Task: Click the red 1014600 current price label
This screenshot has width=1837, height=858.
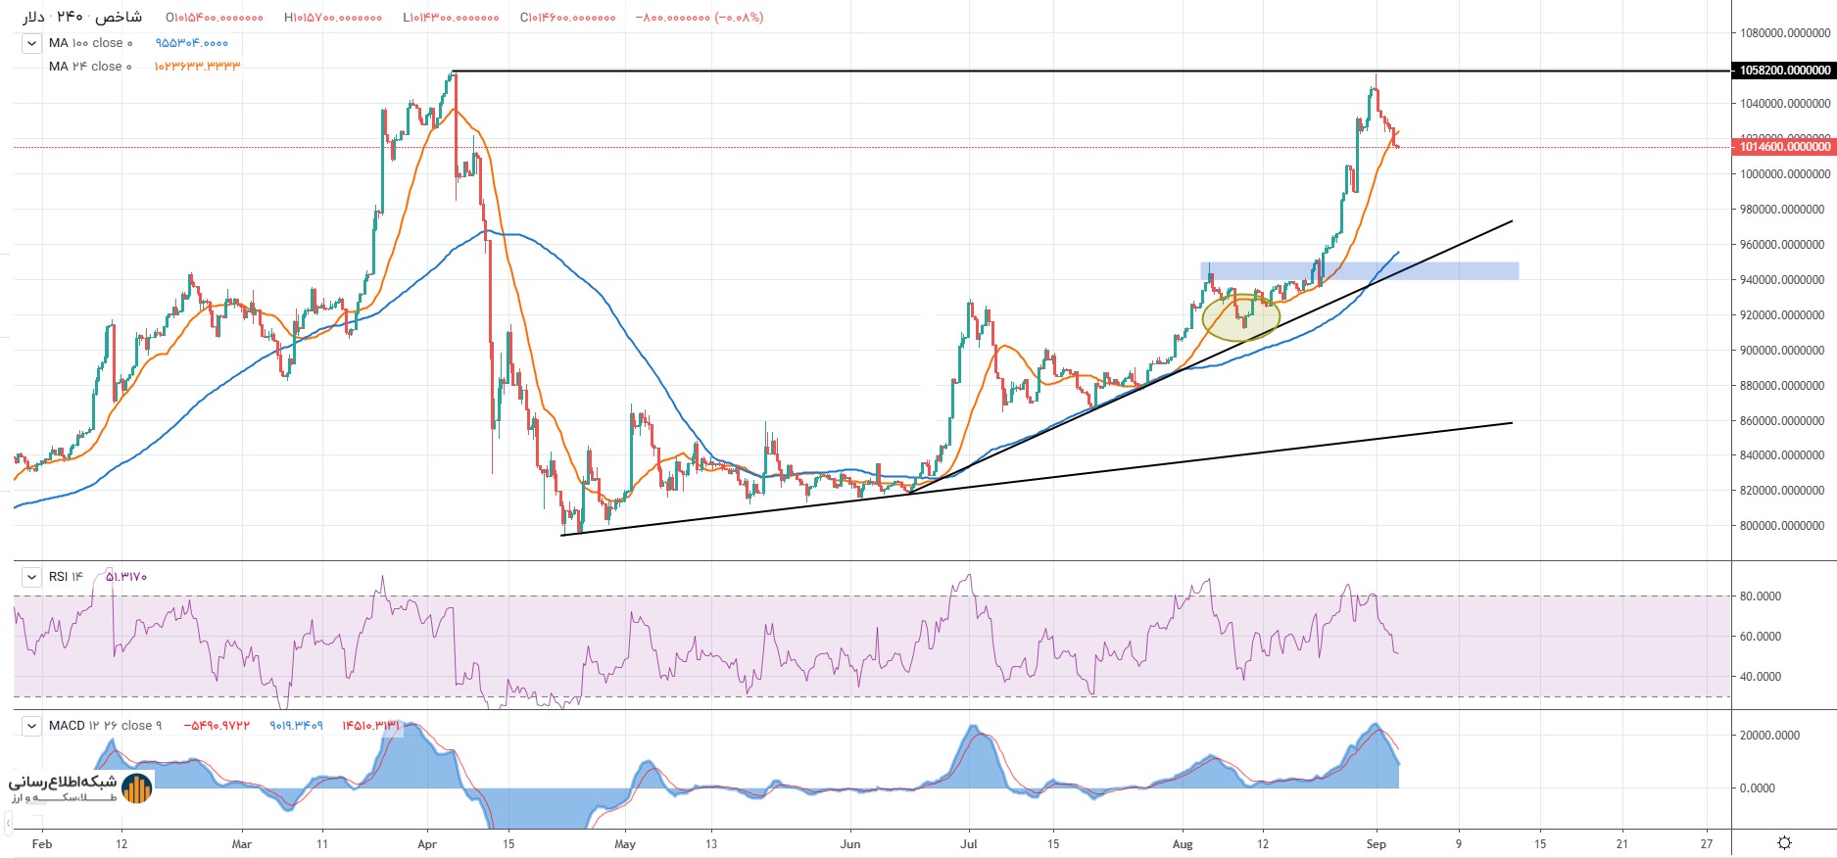Action: [x=1783, y=147]
